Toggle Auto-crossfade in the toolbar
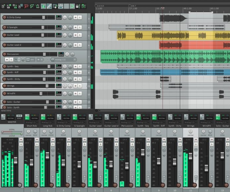230x192 pixels. [43, 6]
